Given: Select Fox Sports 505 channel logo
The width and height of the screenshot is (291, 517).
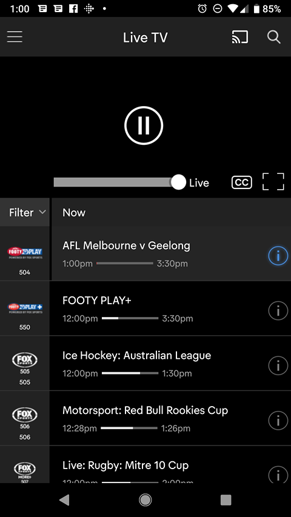Looking at the screenshot, I should [x=25, y=363].
